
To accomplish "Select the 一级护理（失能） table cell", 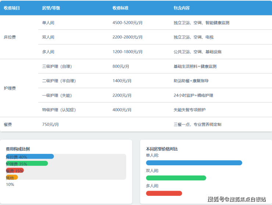I will click(x=57, y=96).
